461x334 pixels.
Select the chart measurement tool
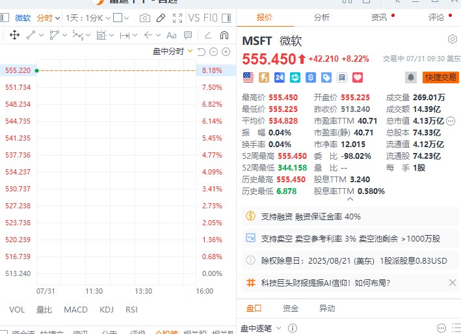101,35
